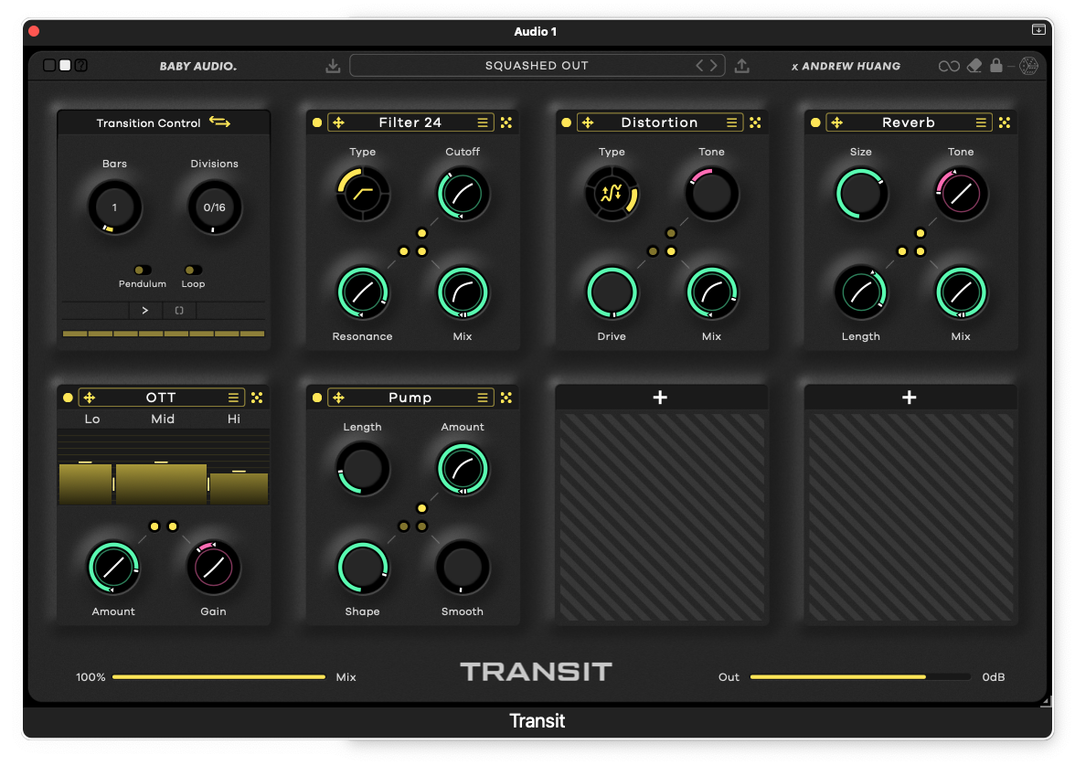Click the lock icon in the top bar
The image size is (1075, 765).
[x=996, y=66]
